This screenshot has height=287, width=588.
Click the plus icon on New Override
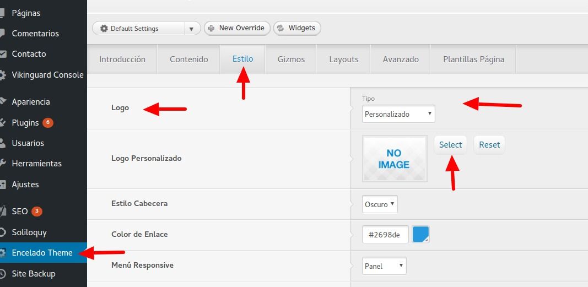[x=211, y=28]
